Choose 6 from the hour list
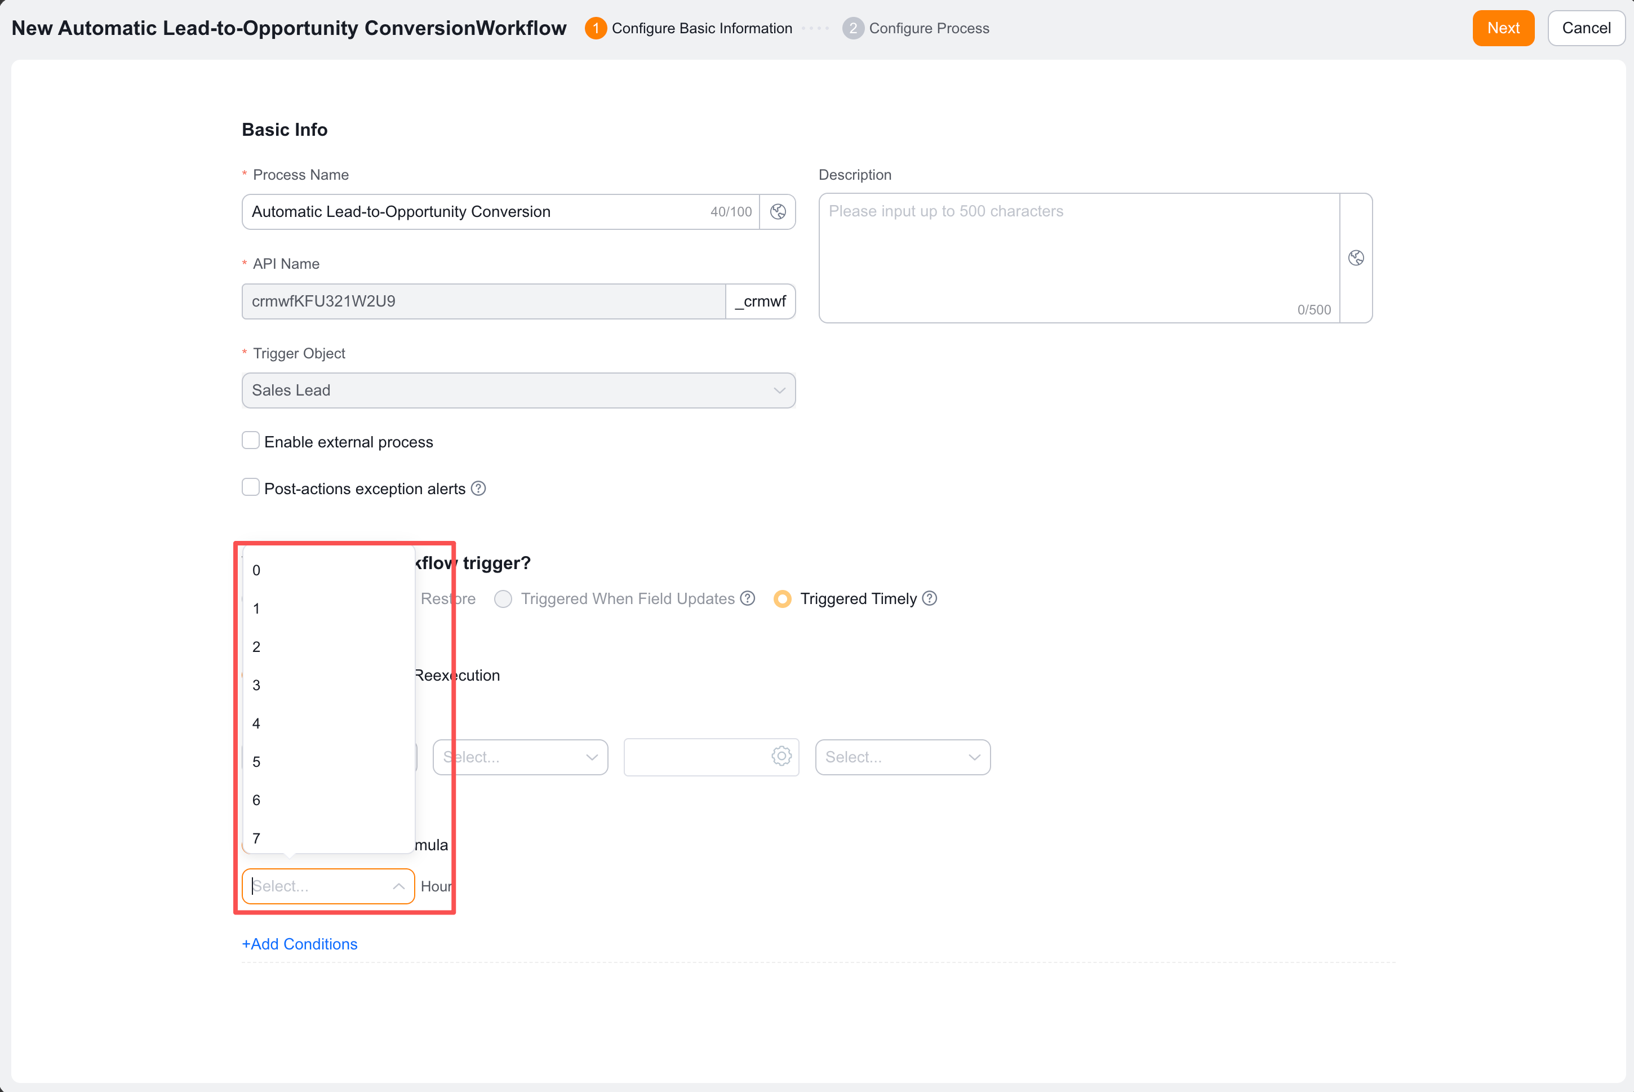The image size is (1634, 1092). (x=328, y=800)
